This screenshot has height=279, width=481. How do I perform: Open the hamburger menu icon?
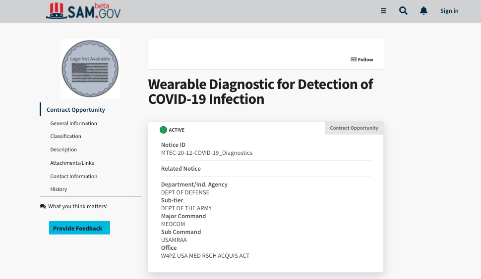(383, 11)
